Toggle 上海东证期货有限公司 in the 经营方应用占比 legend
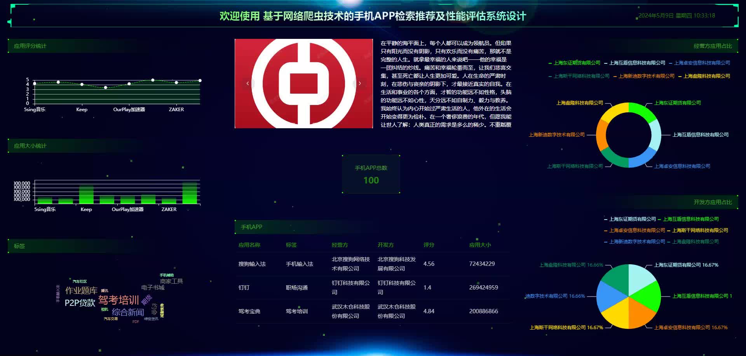This screenshot has width=746, height=356. [x=574, y=63]
